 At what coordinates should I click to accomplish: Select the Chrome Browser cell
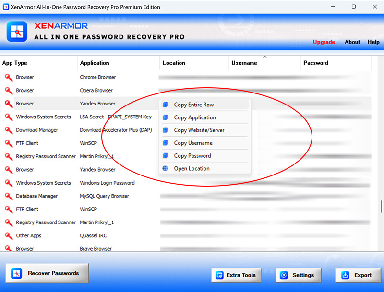tap(98, 77)
